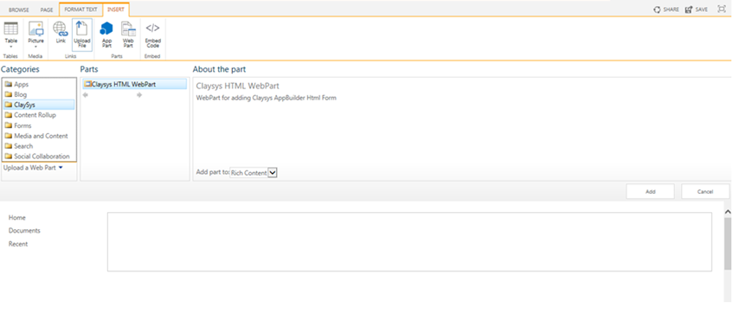Viewport: 739px width, 314px height.
Task: Insert a Table from the ribbon
Action: [11, 35]
